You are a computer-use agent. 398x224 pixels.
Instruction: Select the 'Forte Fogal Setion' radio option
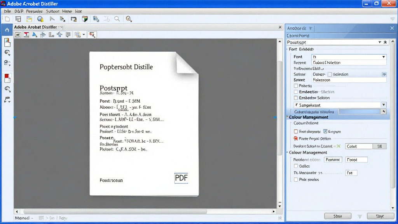tap(296, 138)
